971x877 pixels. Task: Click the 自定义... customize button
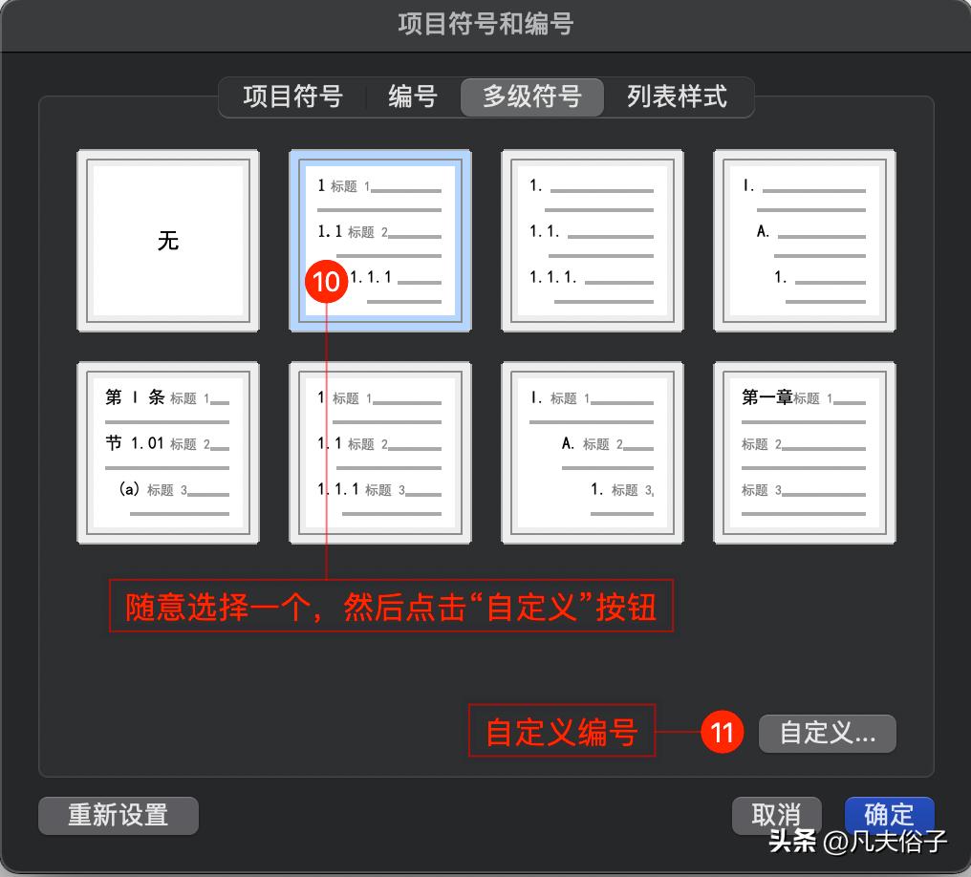(x=827, y=734)
